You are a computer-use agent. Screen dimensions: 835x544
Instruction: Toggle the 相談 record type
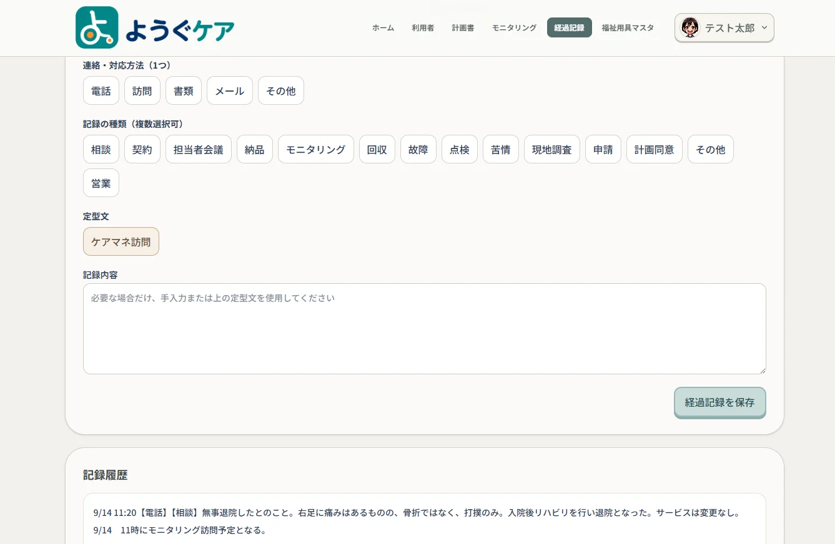pyautogui.click(x=101, y=149)
